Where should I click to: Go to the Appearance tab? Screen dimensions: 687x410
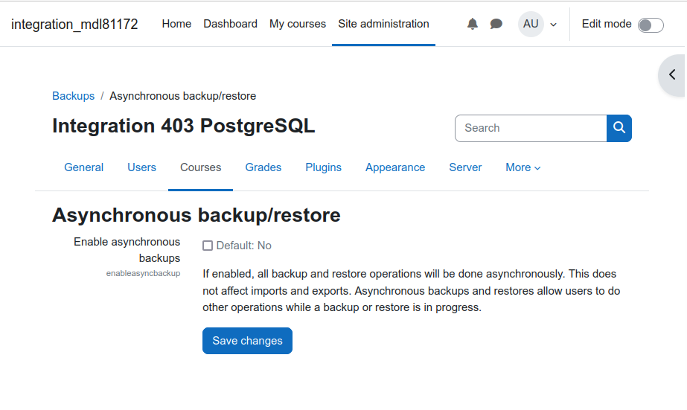tap(395, 167)
